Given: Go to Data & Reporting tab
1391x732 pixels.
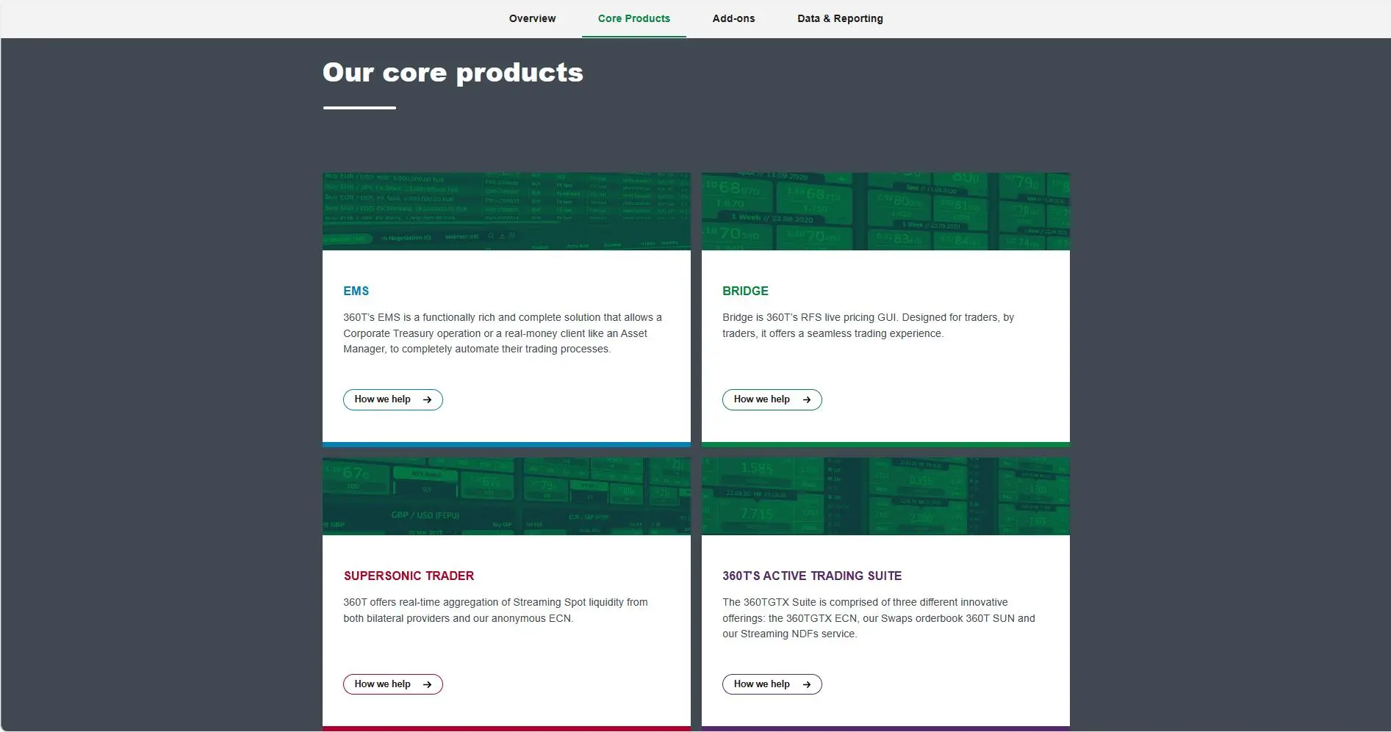Looking at the screenshot, I should tap(840, 18).
